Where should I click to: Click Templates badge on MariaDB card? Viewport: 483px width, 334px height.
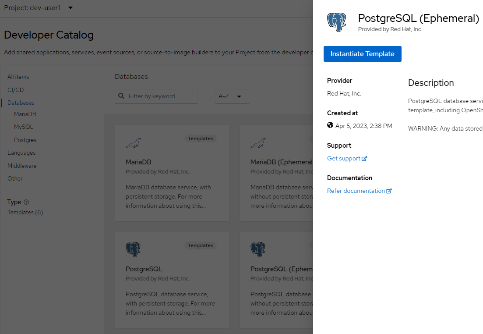pos(201,139)
